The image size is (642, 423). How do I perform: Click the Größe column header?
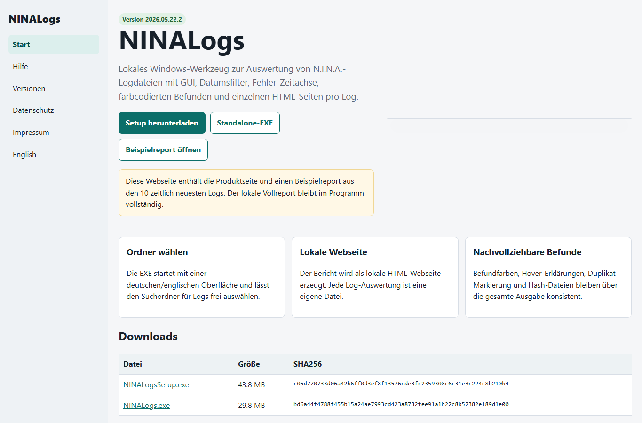tap(249, 364)
